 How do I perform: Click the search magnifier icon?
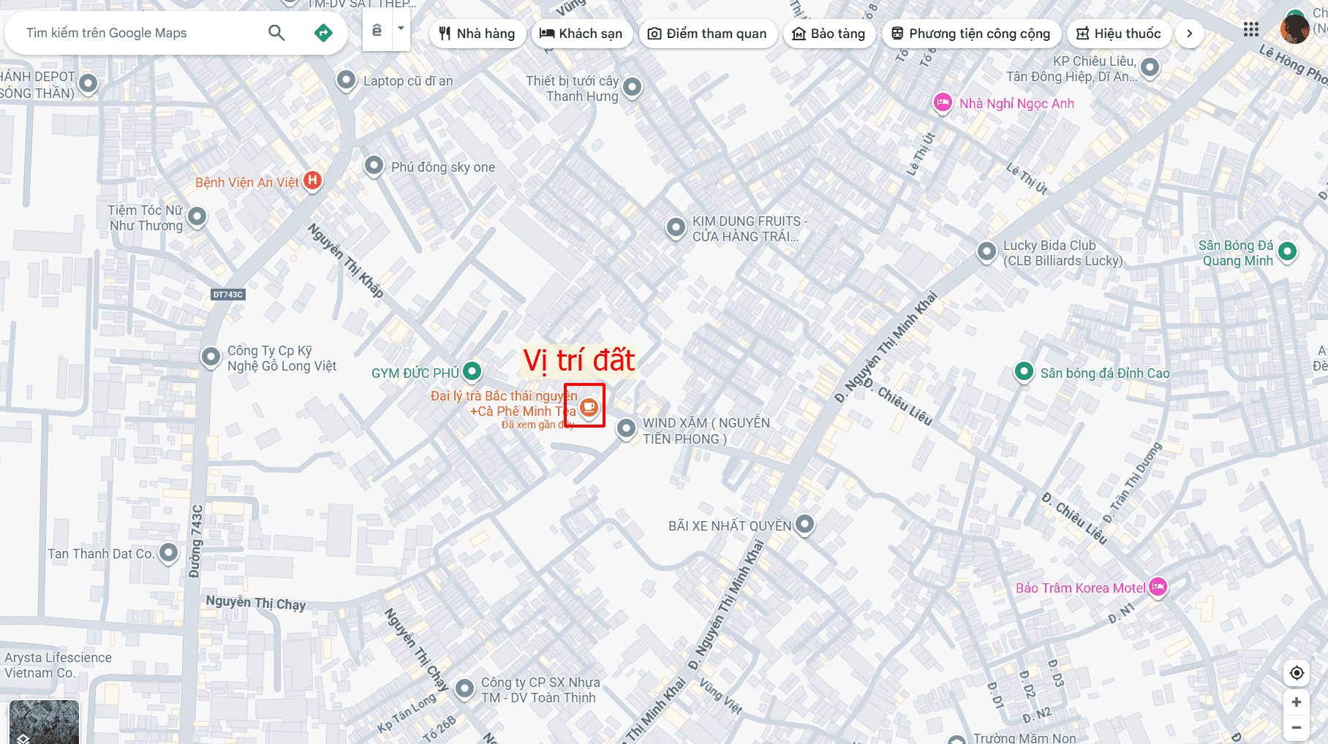pos(276,33)
